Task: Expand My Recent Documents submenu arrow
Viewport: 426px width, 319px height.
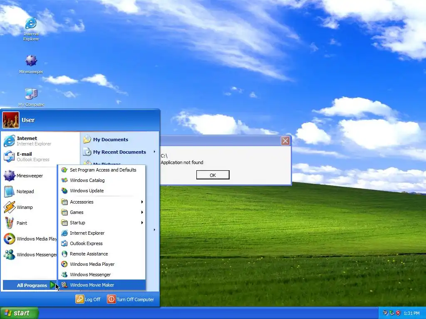Action: click(154, 152)
